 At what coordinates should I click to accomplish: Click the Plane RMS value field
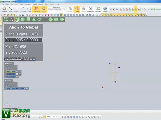[x=24, y=40]
